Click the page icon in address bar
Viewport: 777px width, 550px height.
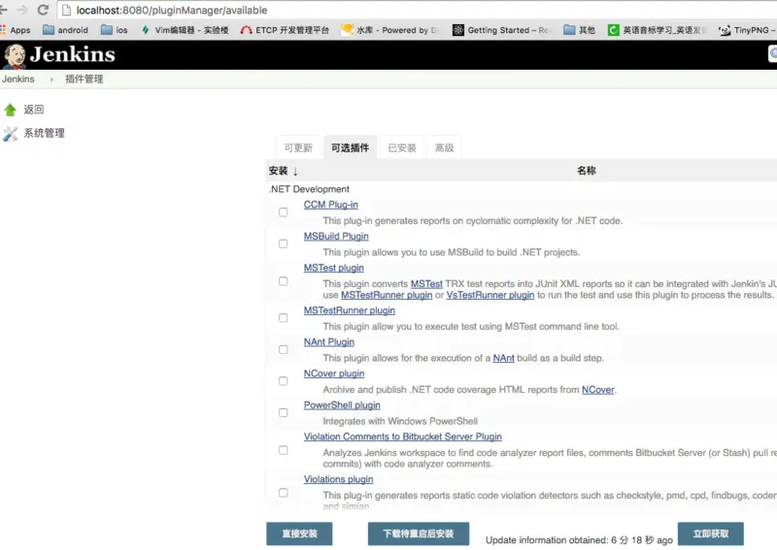(x=66, y=10)
